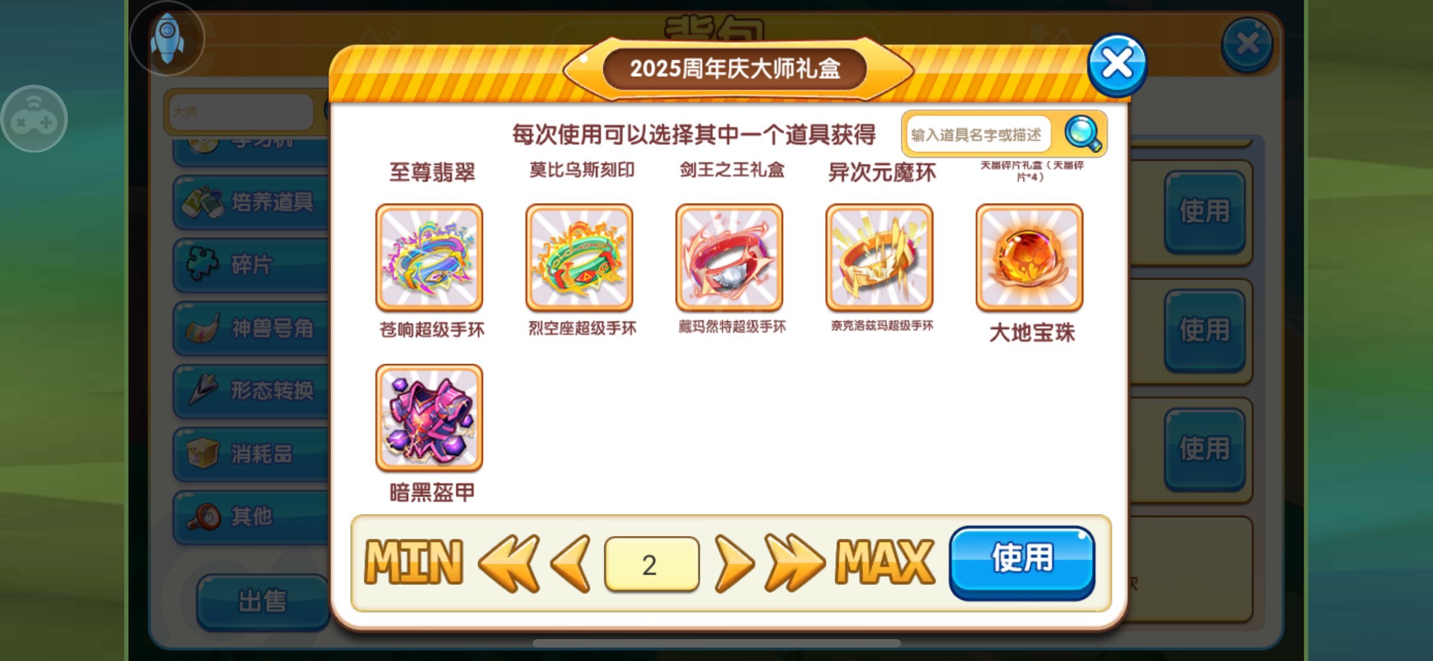Choose the 烈空座超级手环 item icon
This screenshot has width=1433, height=661.
pyautogui.click(x=579, y=257)
